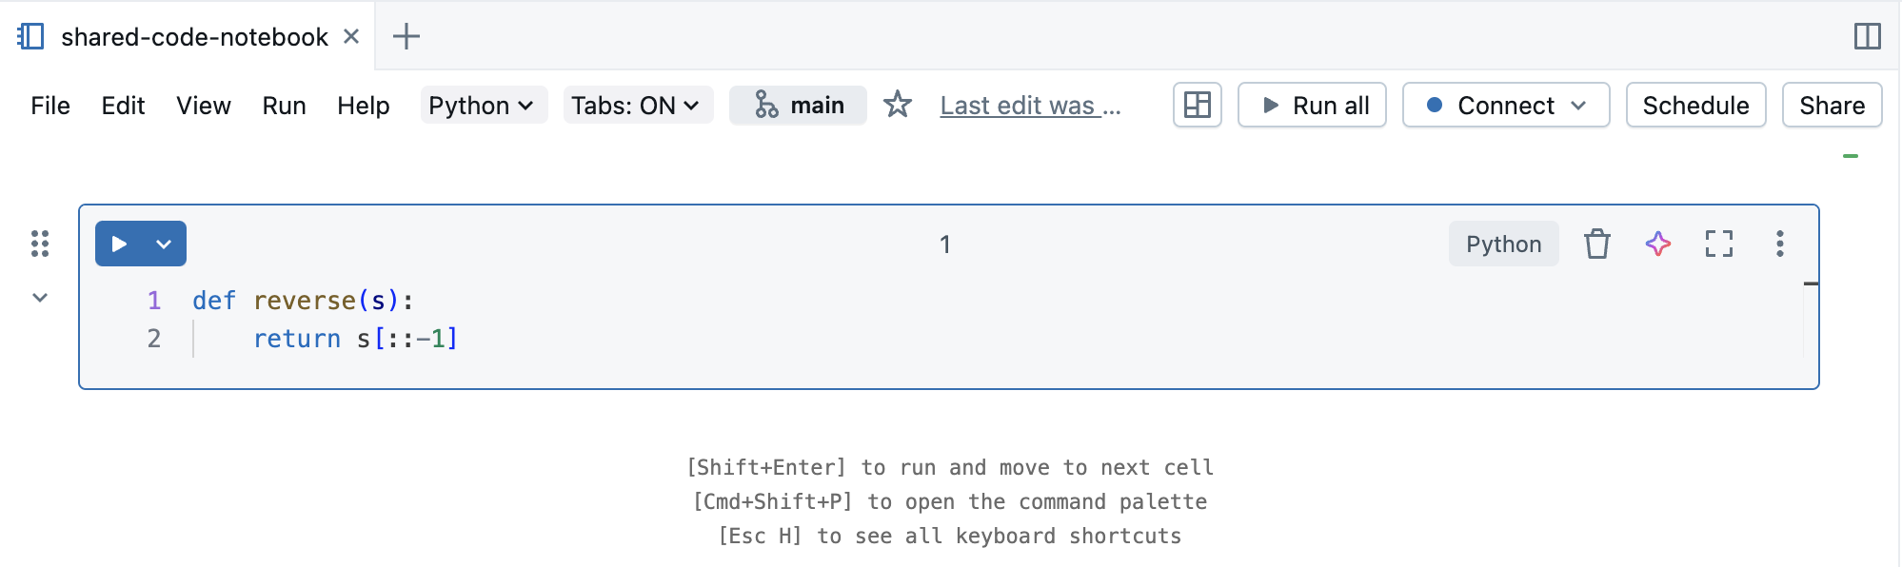Open Schedule settings for the notebook
The width and height of the screenshot is (1902, 567).
coord(1695,106)
